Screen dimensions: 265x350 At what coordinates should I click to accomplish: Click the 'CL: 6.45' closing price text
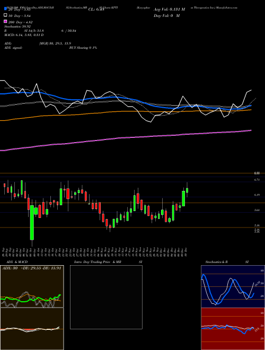point(96,10)
